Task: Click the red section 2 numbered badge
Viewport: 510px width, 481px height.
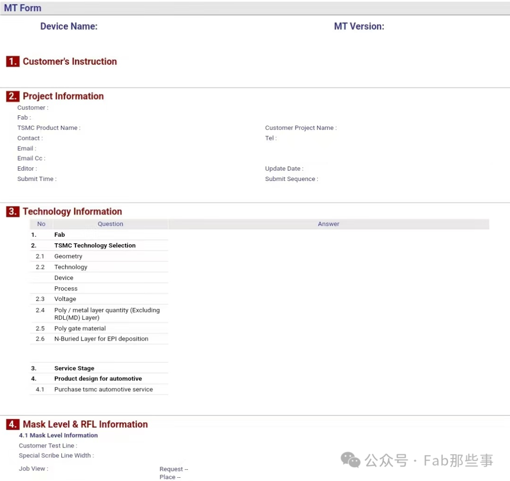Action: click(x=12, y=96)
